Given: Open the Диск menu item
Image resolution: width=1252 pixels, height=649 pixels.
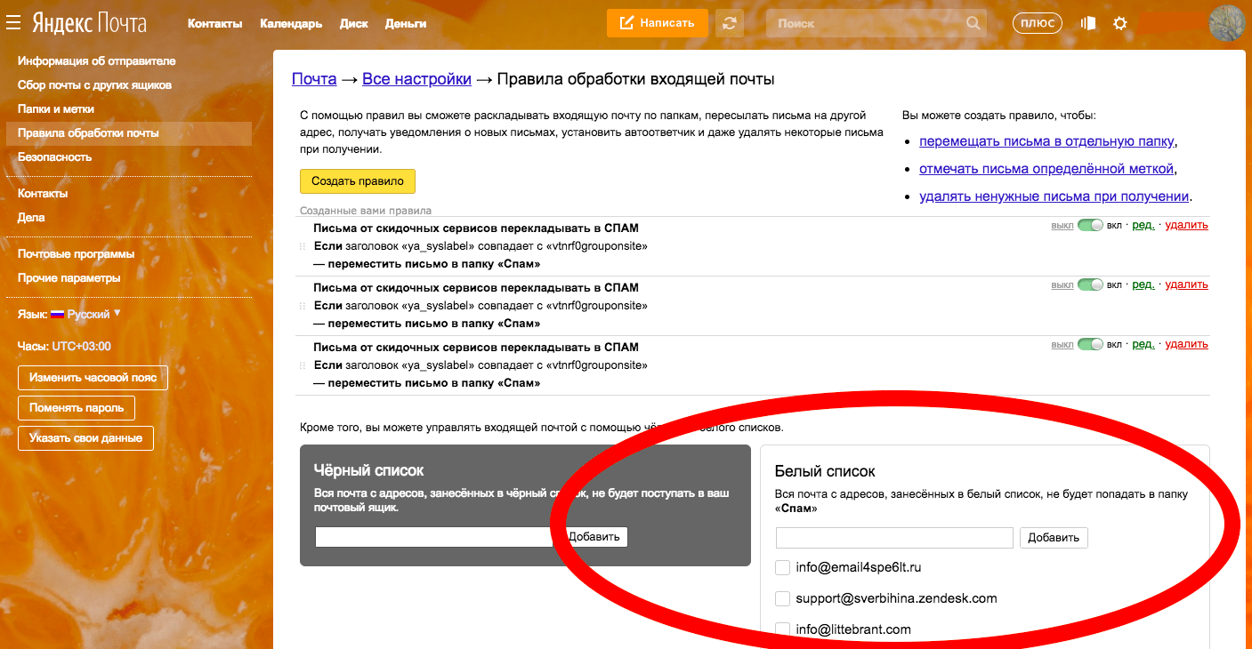Looking at the screenshot, I should pyautogui.click(x=353, y=23).
